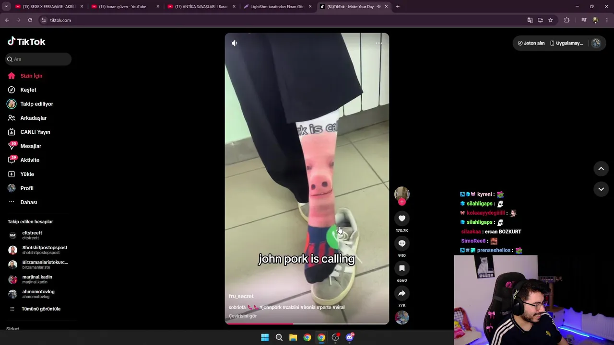
Task: Switch to baran güven - YouTube tab
Action: pyautogui.click(x=125, y=7)
